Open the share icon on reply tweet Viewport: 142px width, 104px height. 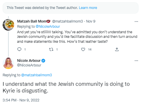tap(117, 49)
